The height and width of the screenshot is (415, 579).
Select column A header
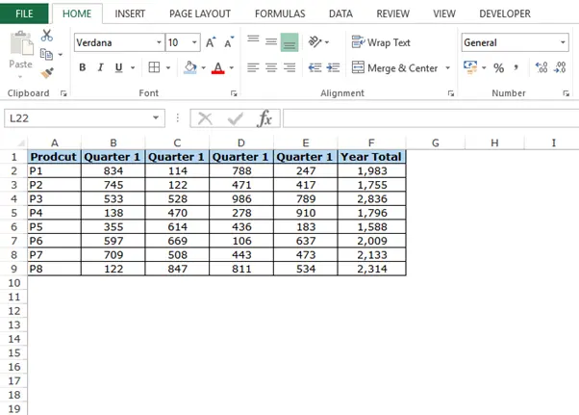point(54,143)
